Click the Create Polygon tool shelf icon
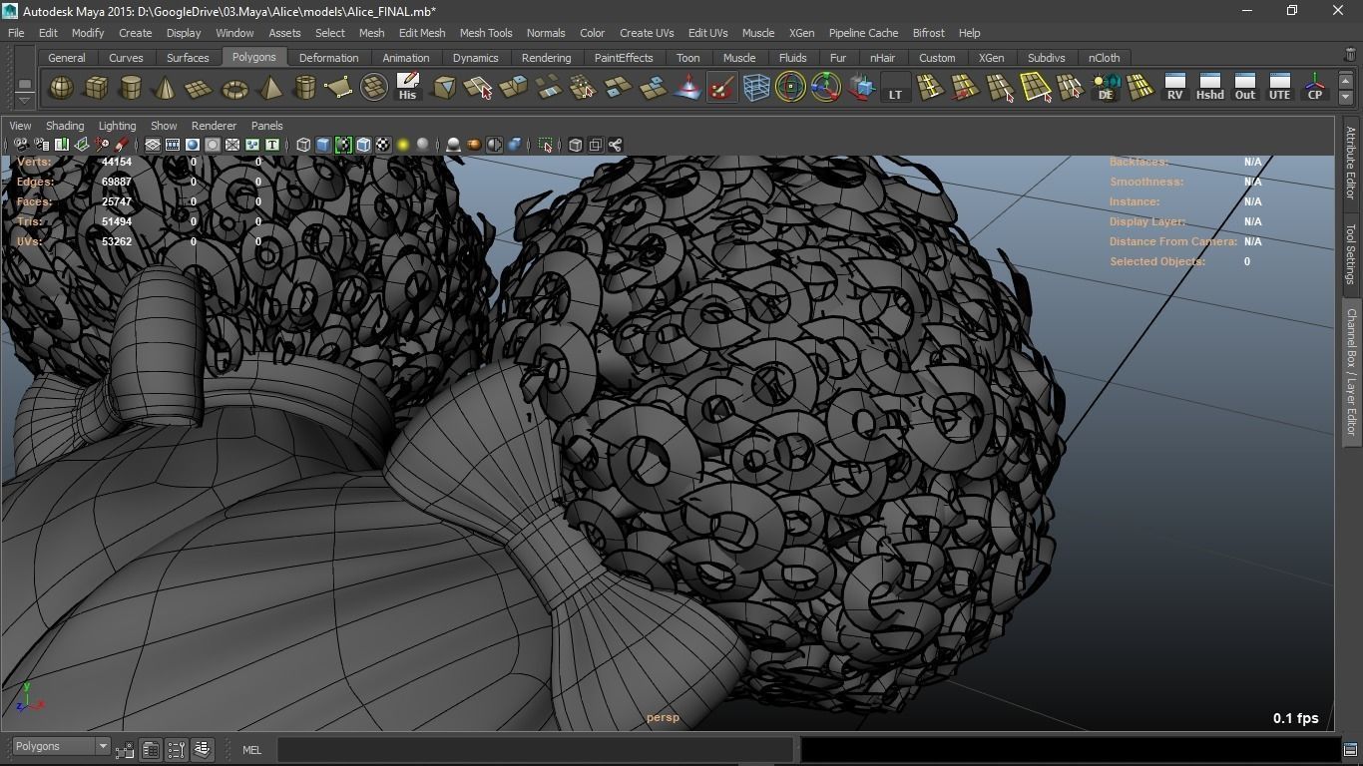The width and height of the screenshot is (1363, 766). click(x=339, y=88)
